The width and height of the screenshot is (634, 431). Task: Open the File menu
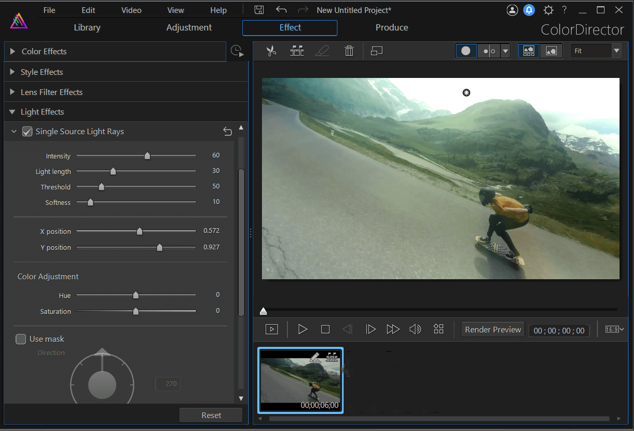49,10
